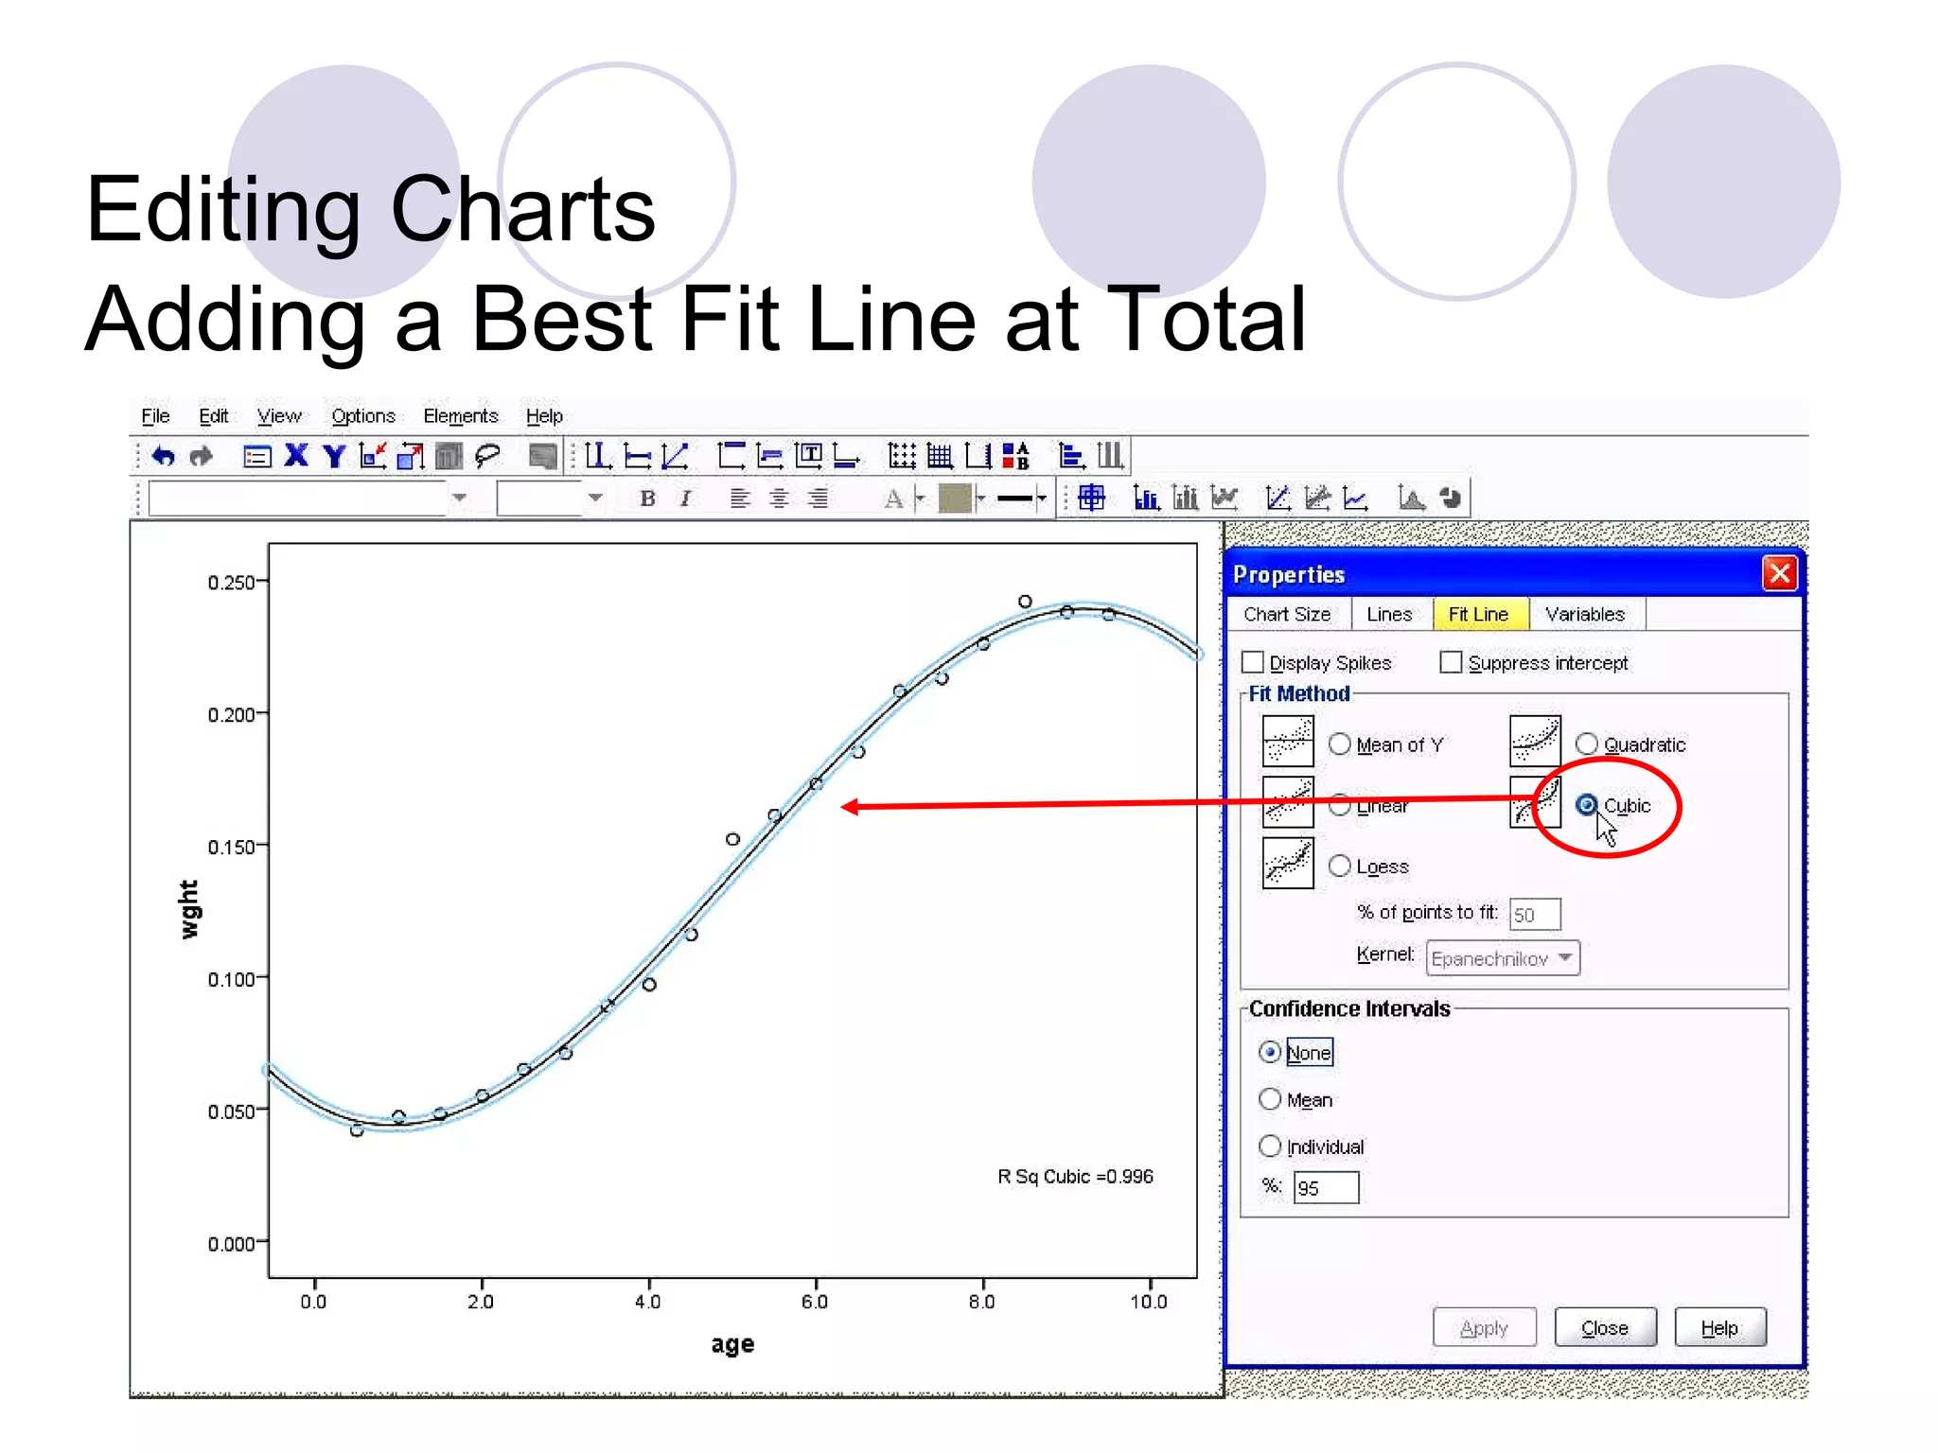
Task: Select Individual confidence interval option
Action: pyautogui.click(x=1270, y=1146)
